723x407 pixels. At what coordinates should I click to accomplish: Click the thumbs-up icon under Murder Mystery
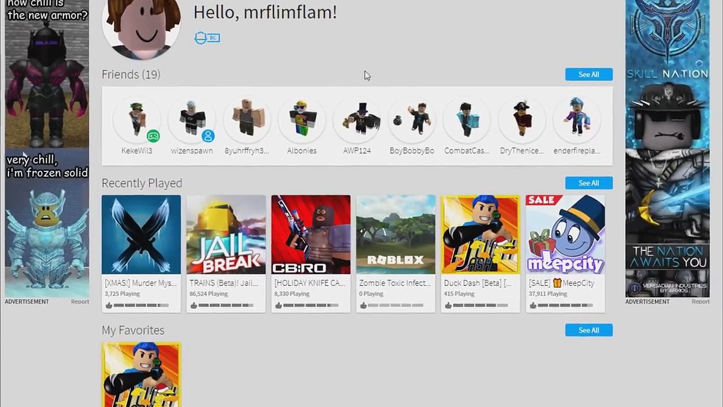click(x=109, y=305)
